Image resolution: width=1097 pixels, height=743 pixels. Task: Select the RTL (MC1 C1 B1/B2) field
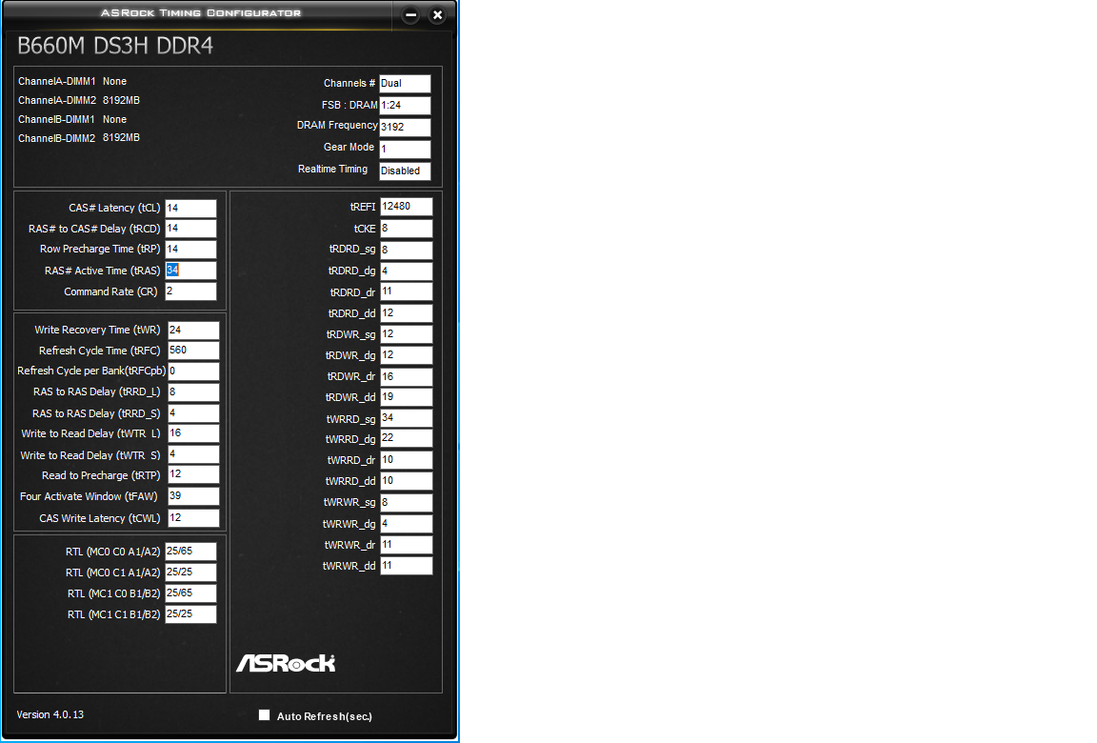(191, 614)
